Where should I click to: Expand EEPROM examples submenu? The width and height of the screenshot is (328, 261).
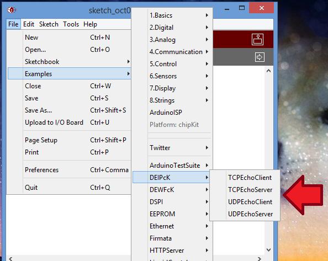click(x=172, y=214)
